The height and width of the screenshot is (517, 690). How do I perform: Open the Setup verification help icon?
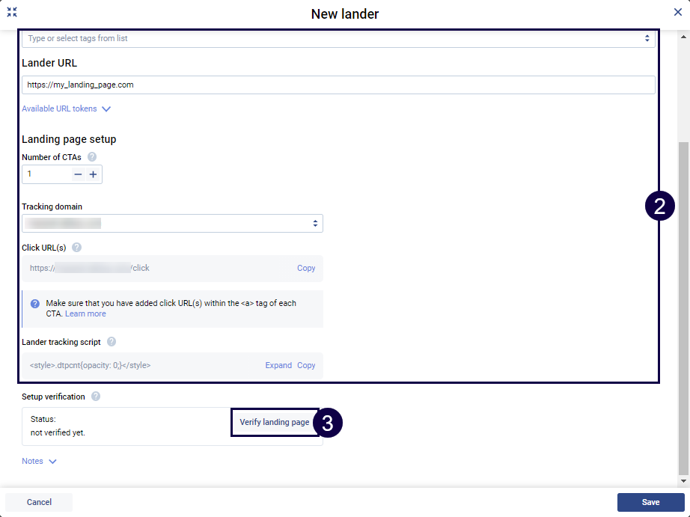[96, 397]
